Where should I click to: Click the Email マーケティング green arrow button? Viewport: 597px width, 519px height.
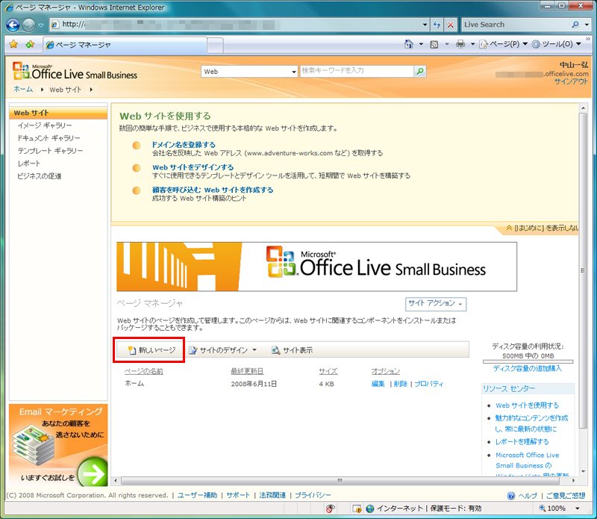tap(93, 473)
